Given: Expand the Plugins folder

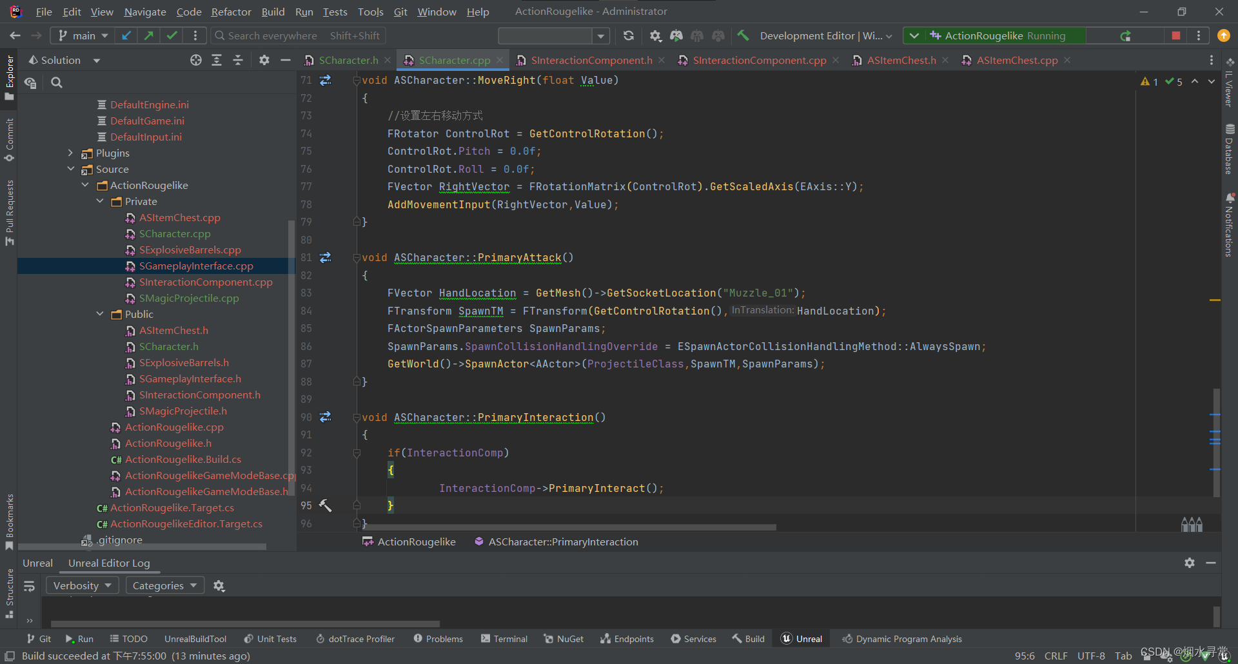Looking at the screenshot, I should [71, 153].
